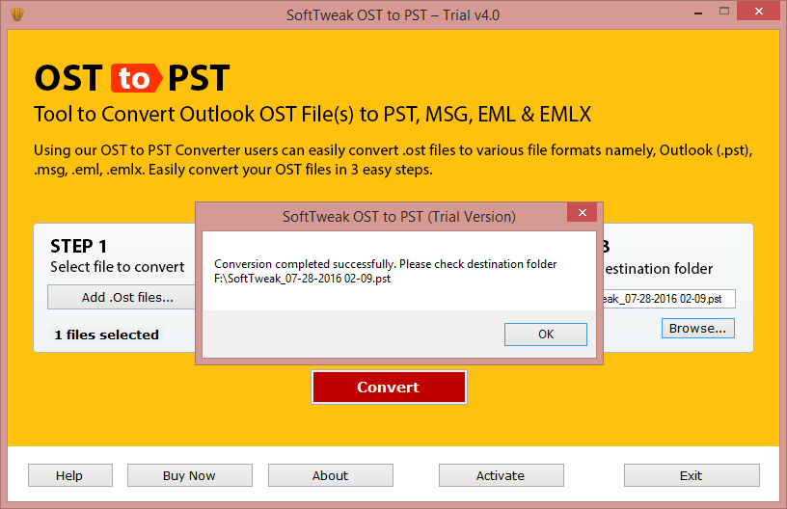Close the Trial Version dialog
787x509 pixels.
coord(583,213)
